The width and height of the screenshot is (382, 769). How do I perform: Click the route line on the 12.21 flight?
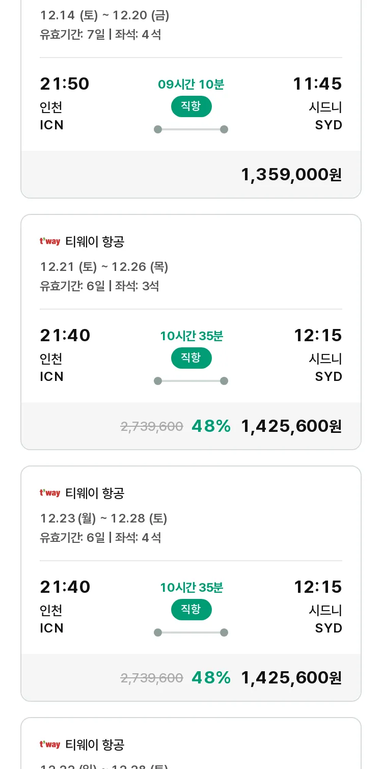pos(191,381)
